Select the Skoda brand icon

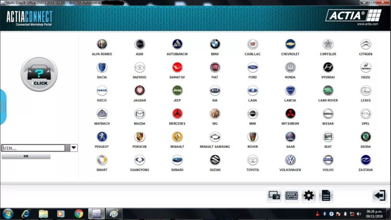pos(365,137)
